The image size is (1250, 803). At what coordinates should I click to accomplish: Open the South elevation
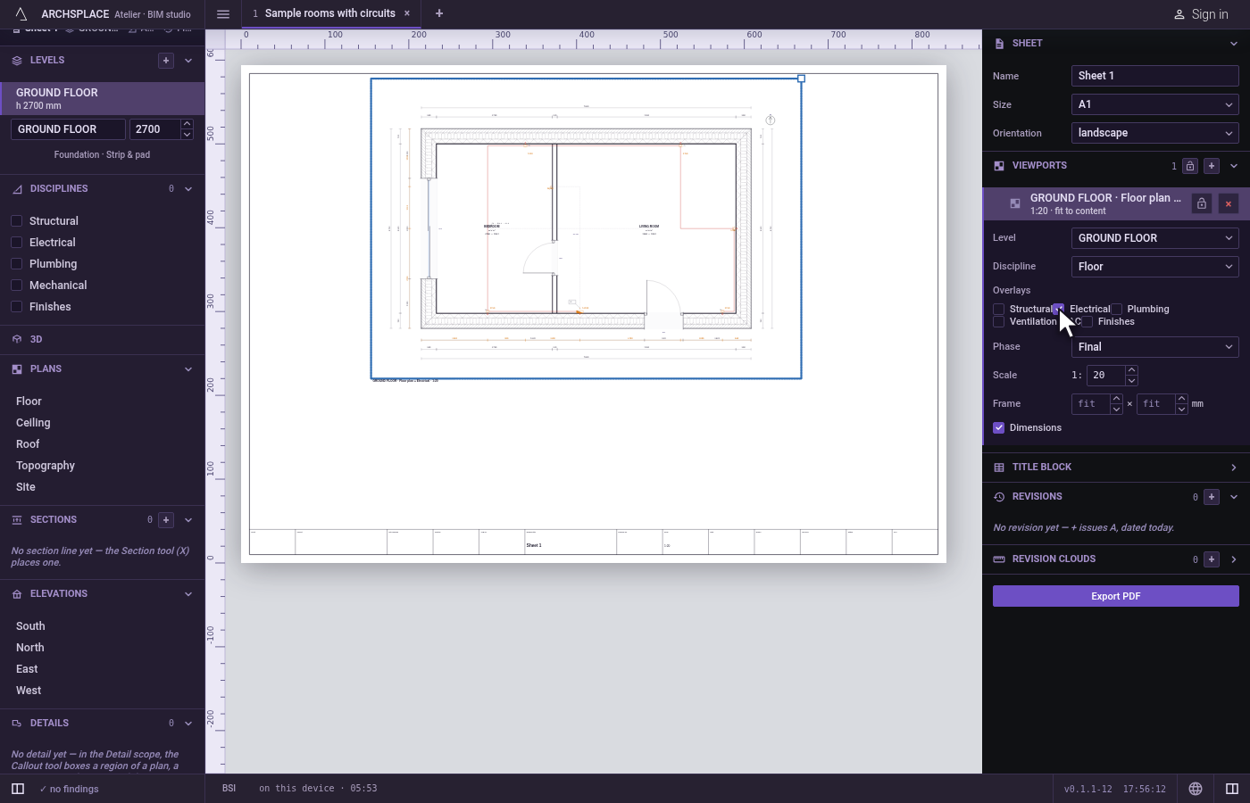30,626
